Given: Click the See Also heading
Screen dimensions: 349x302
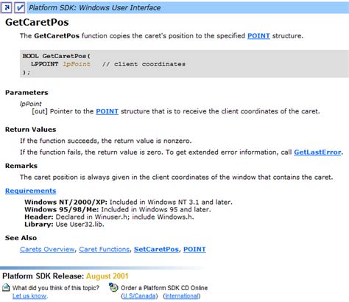Looking at the screenshot, I should (x=21, y=238).
